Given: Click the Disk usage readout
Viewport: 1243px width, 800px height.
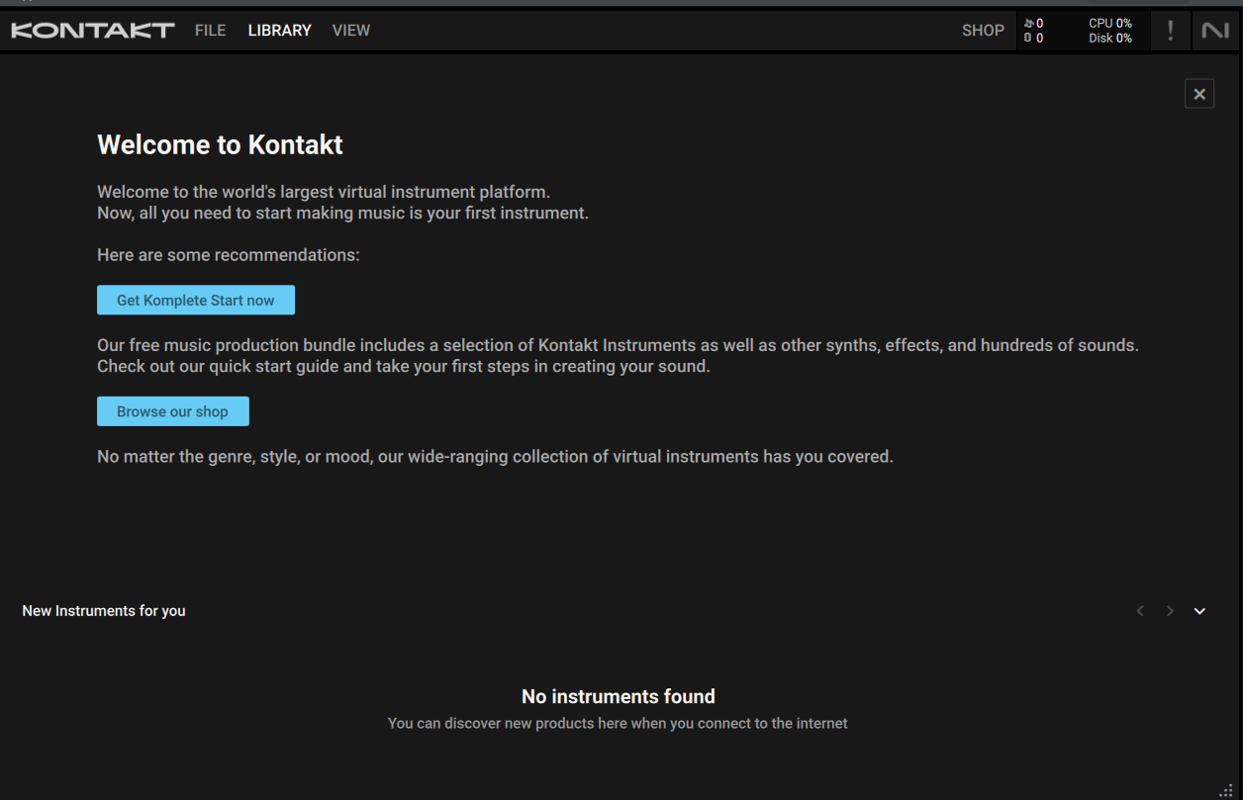Looking at the screenshot, I should [x=1110, y=39].
